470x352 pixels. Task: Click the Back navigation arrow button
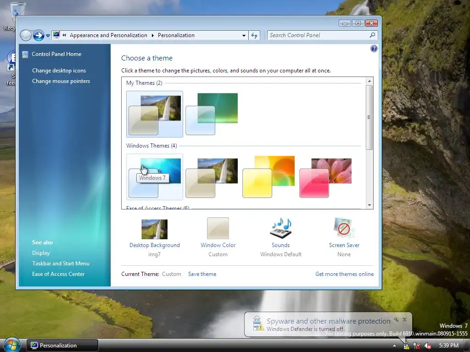tap(26, 35)
